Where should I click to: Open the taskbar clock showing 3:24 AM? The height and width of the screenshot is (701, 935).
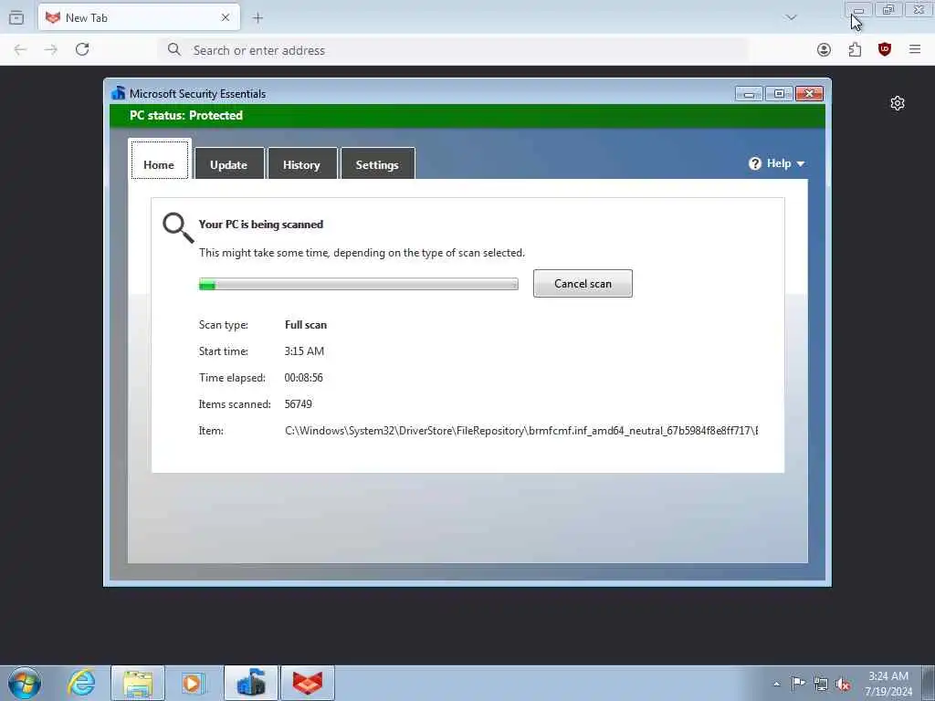pyautogui.click(x=888, y=684)
